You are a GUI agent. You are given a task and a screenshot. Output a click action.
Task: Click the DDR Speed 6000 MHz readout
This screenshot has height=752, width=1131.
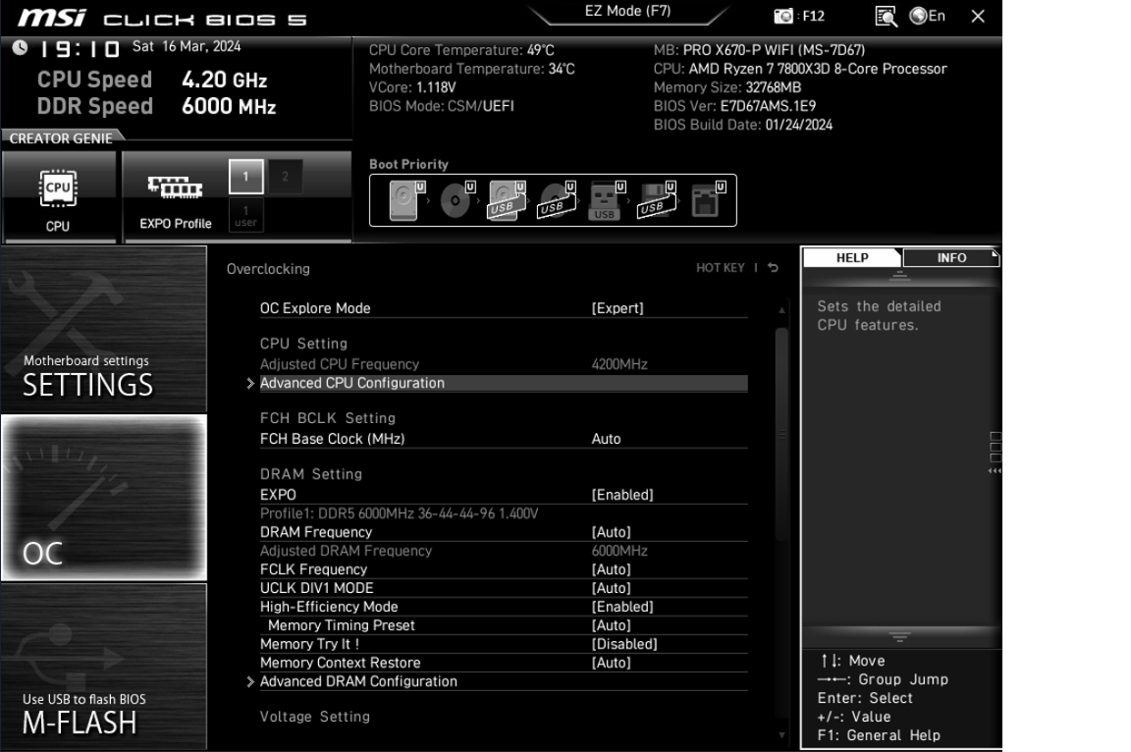pyautogui.click(x=156, y=106)
